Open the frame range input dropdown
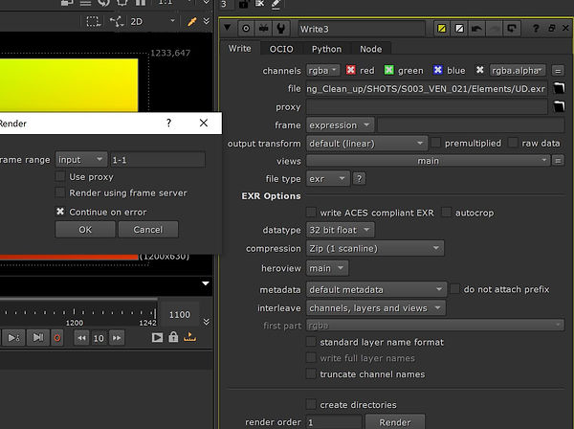 click(81, 159)
